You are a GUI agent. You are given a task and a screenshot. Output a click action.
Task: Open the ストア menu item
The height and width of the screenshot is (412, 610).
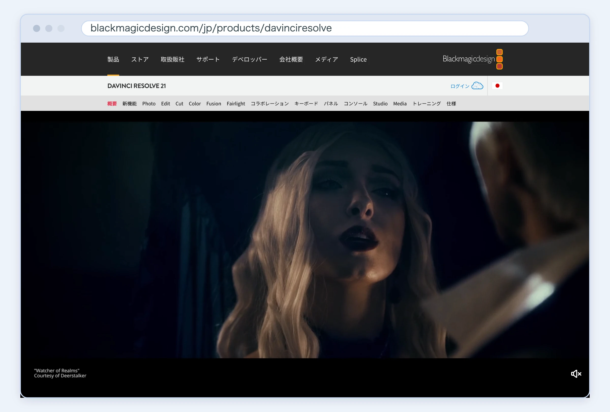coord(140,59)
